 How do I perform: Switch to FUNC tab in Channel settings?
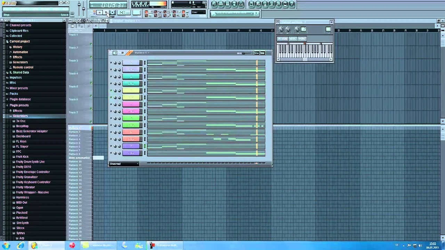[x=302, y=39]
